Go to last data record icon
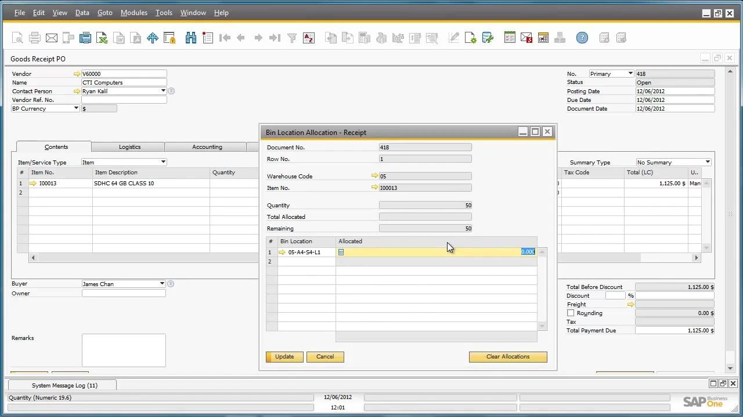The height and width of the screenshot is (417, 743). (275, 38)
